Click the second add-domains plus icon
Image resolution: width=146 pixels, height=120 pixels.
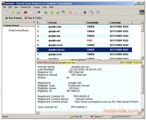click(x=52, y=13)
